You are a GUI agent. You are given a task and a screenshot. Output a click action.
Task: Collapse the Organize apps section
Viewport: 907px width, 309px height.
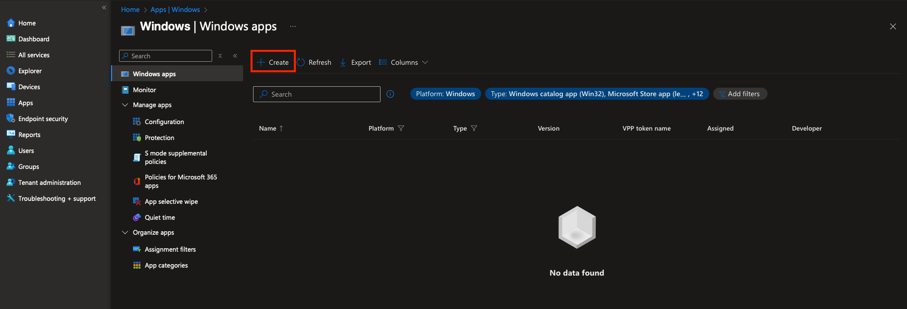125,233
